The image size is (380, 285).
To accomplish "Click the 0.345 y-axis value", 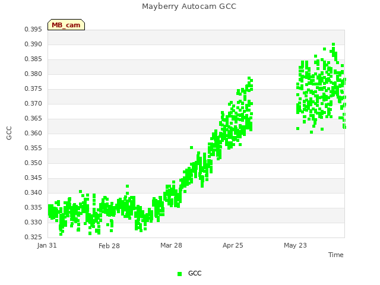I will tap(33, 178).
